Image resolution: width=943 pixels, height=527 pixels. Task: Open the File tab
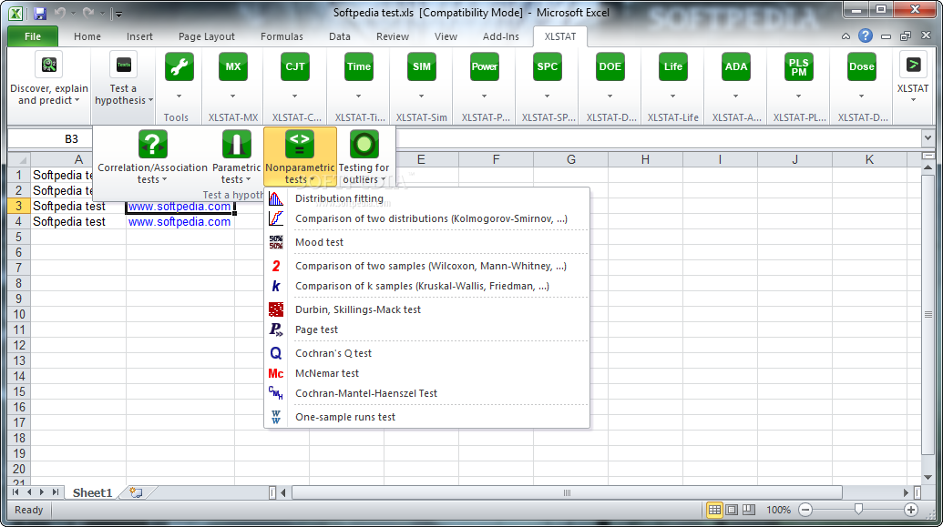click(33, 36)
